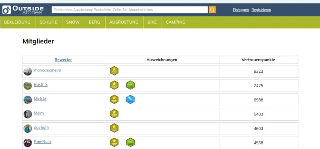The width and height of the screenshot is (320, 149).
Task: Select the trust points value 7475
Action: [258, 85]
